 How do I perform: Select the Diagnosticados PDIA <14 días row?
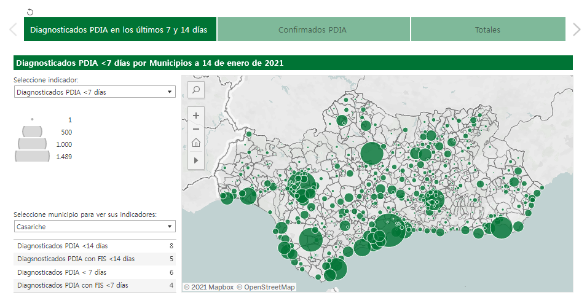[x=95, y=246]
